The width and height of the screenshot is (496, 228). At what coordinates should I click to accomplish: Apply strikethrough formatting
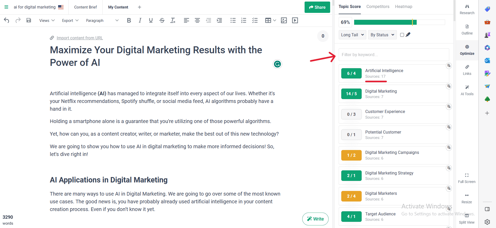click(x=162, y=20)
